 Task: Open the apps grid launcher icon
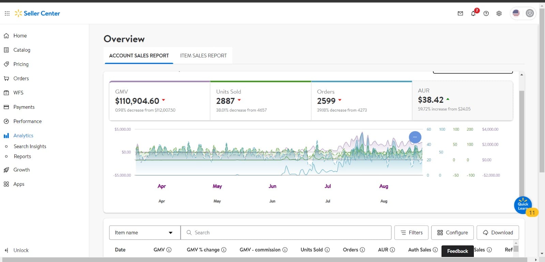(x=7, y=13)
